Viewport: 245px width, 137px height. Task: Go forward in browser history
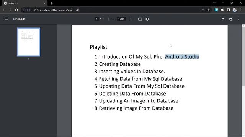[10, 10]
